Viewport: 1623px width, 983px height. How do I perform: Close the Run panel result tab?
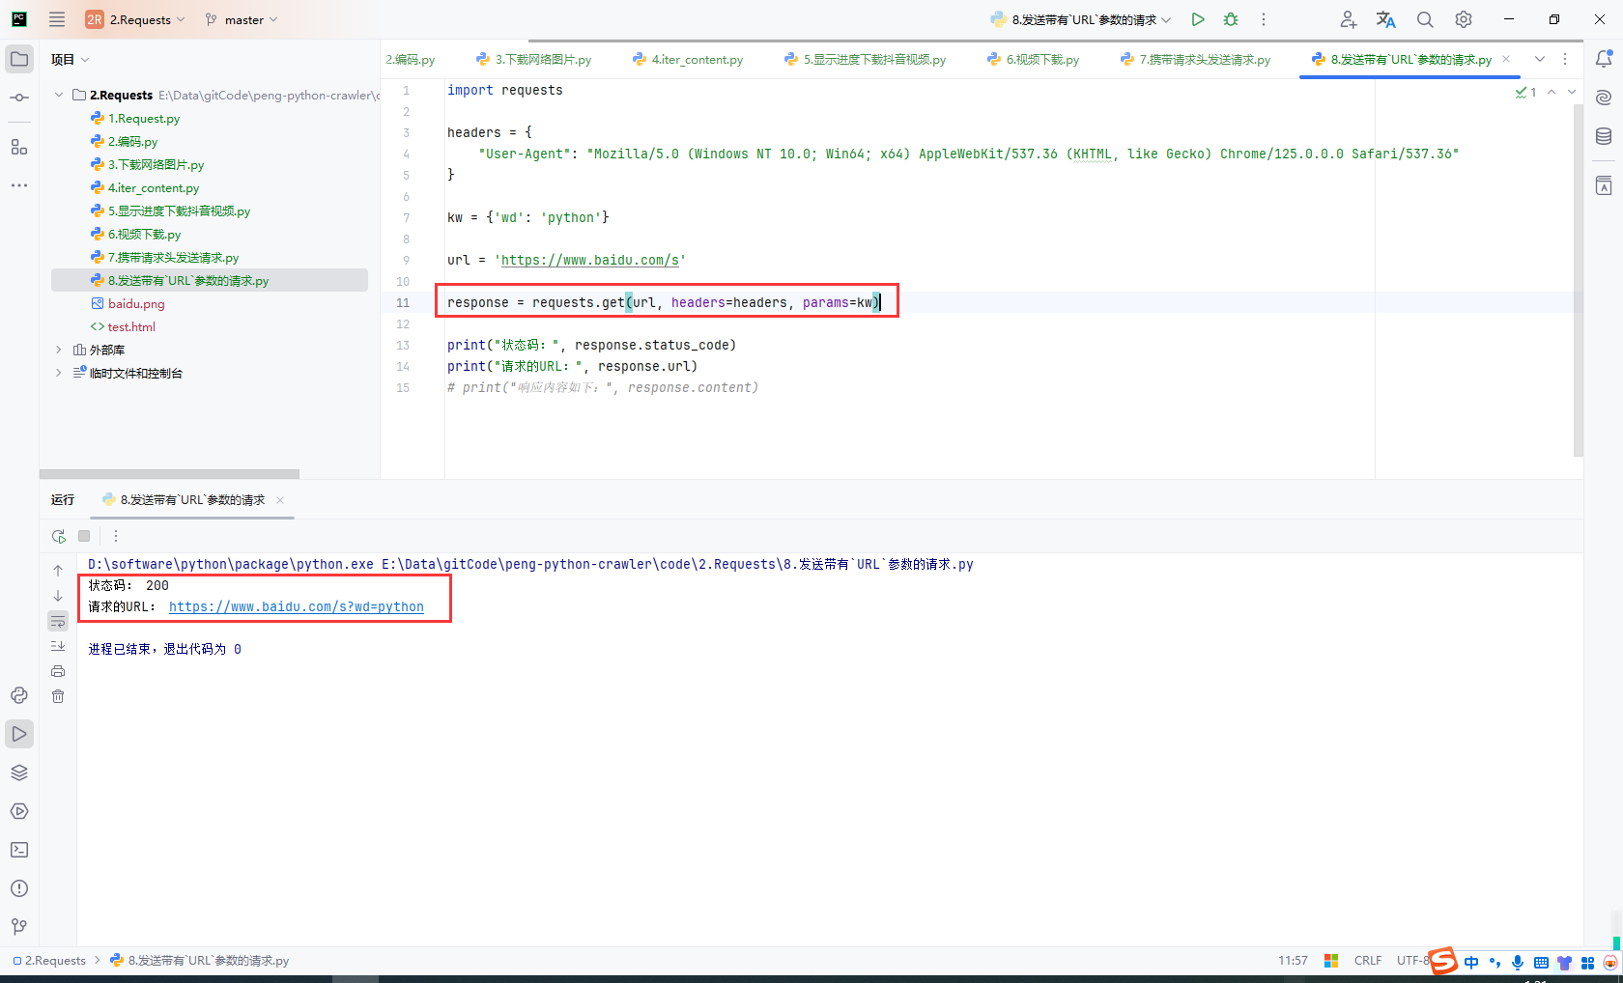pos(280,499)
